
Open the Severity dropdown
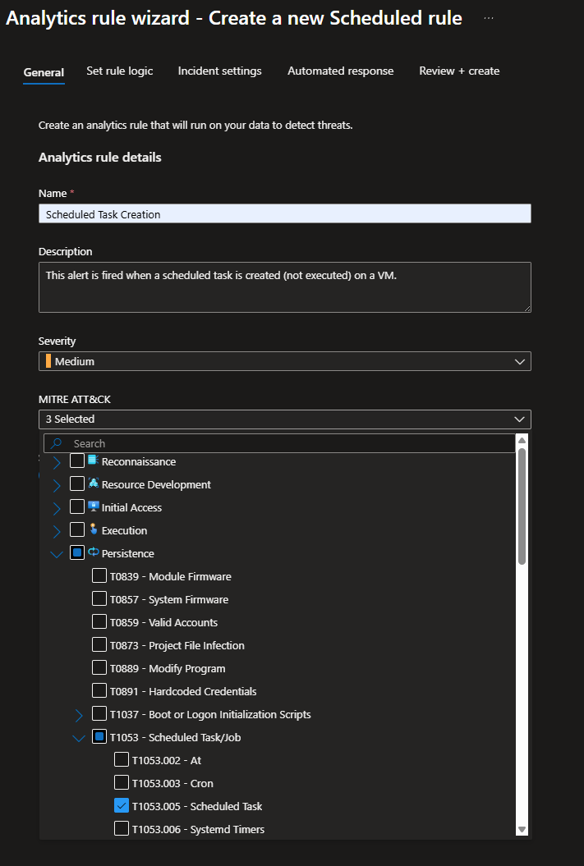click(284, 361)
